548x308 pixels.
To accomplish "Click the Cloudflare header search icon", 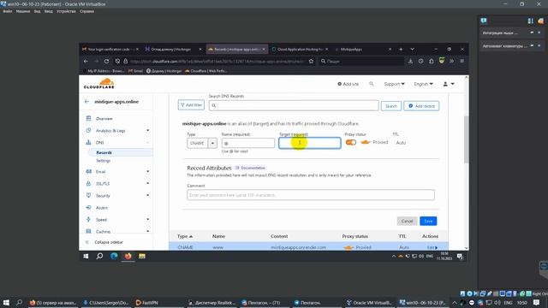I will pyautogui.click(x=371, y=84).
